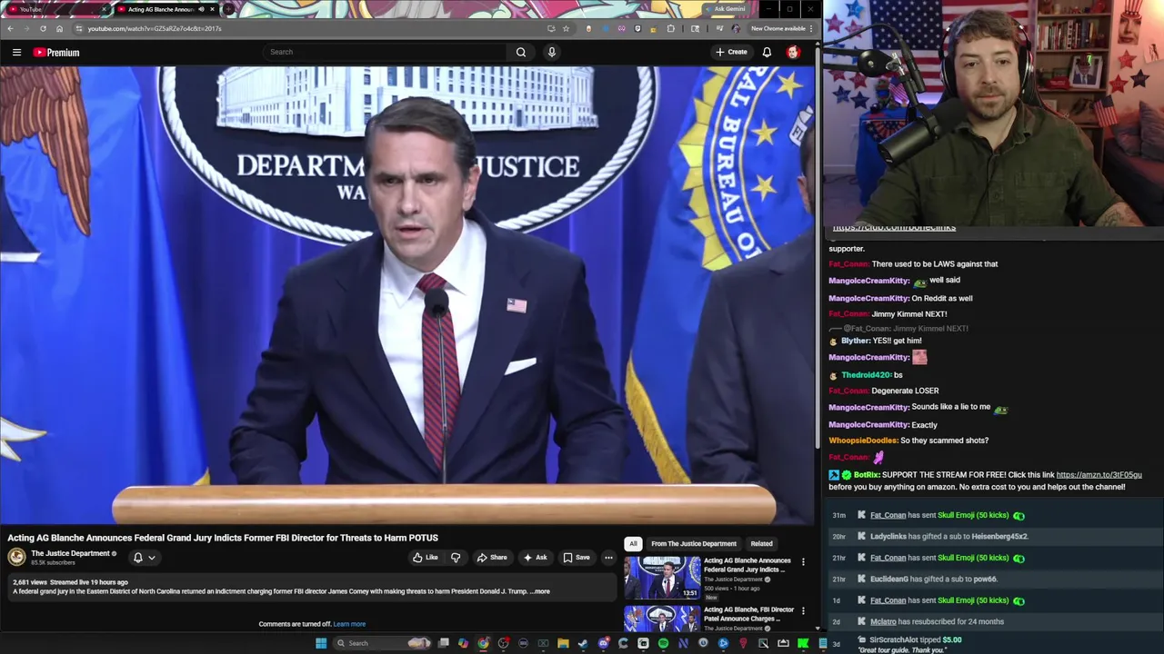Open the YouTube hamburger guide menu
The height and width of the screenshot is (654, 1164).
[16, 53]
